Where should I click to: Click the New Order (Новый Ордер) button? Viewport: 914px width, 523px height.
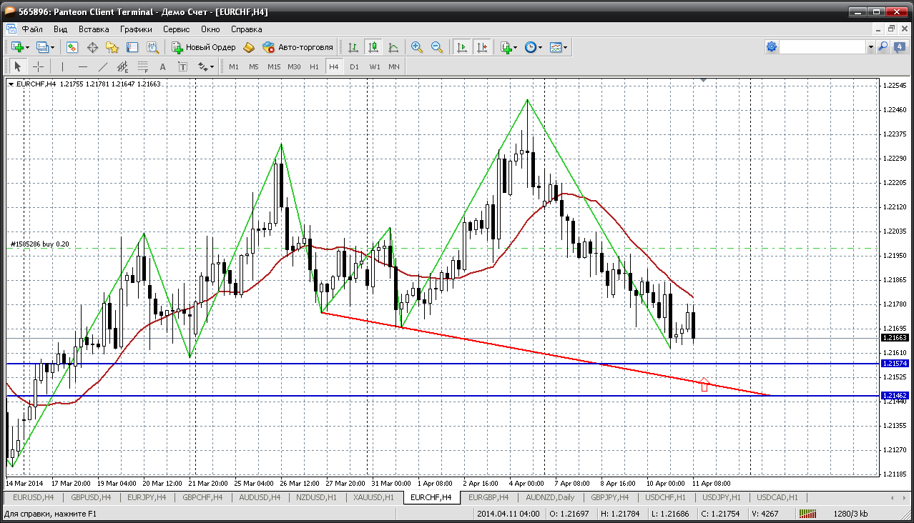coord(204,47)
